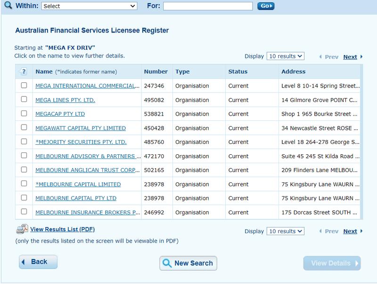The width and height of the screenshot is (377, 284).
Task: Click address 209 Flinders Lane MELBOU...
Action: point(320,170)
